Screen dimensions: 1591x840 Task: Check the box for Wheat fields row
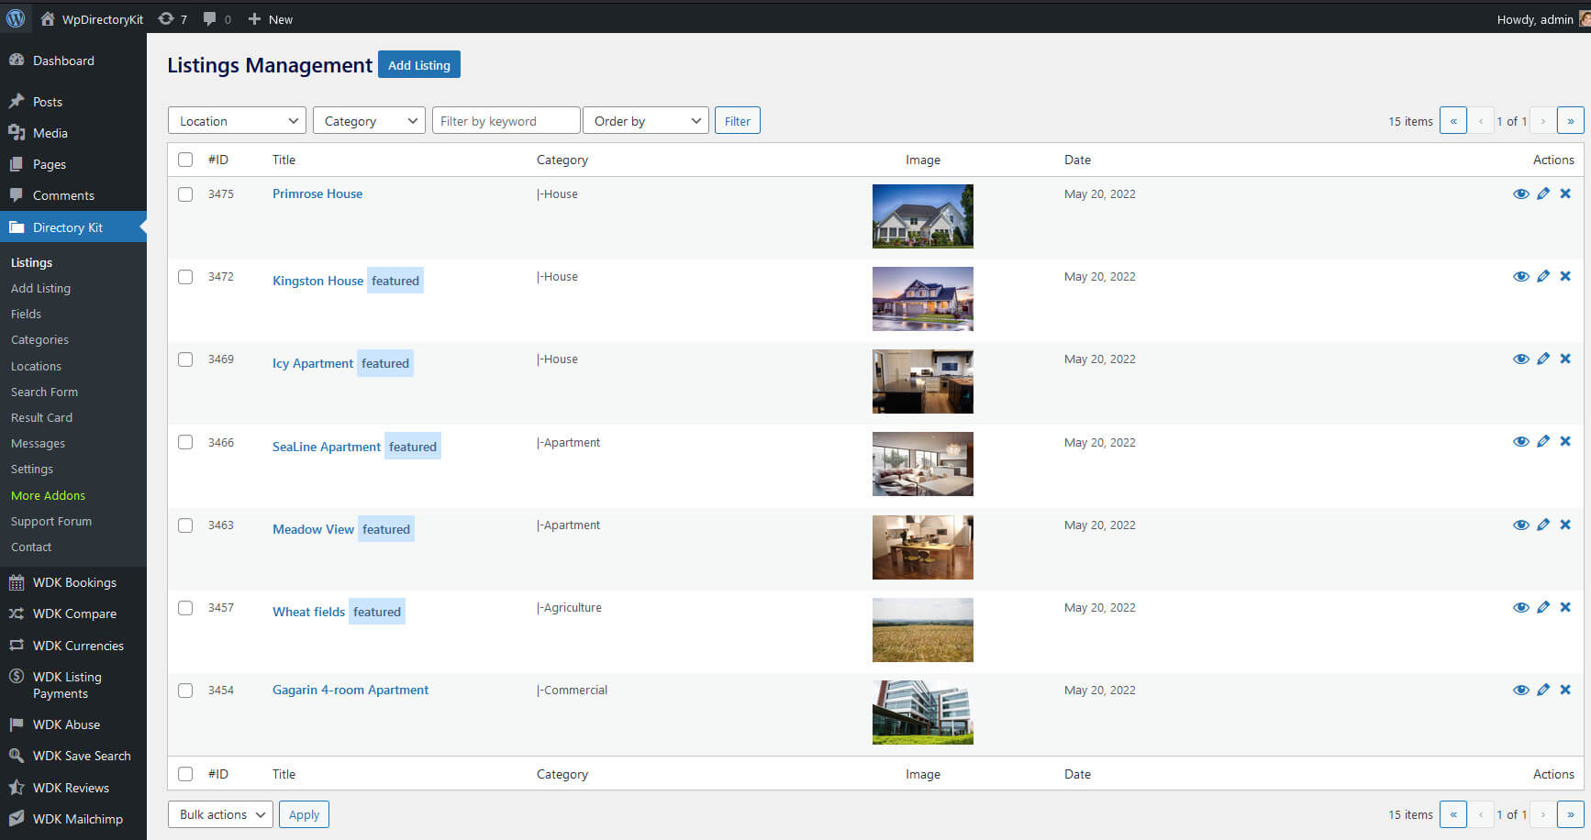185,608
